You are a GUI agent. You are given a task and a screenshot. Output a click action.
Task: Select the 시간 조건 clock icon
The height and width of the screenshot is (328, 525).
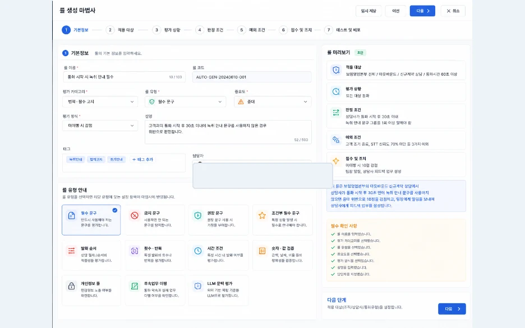coord(198,251)
